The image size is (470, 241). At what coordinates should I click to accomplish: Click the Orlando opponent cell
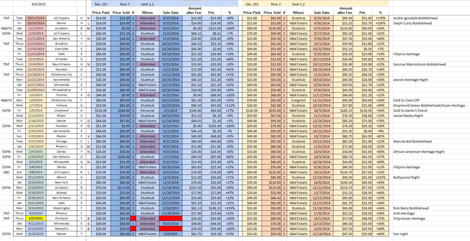61,59
